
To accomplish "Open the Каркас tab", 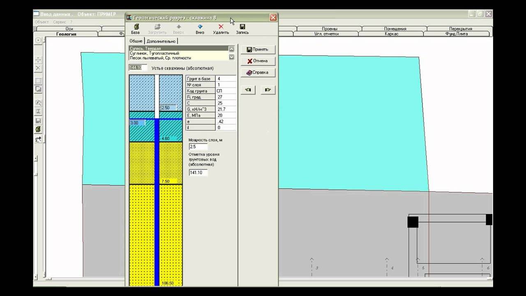I will (x=392, y=34).
